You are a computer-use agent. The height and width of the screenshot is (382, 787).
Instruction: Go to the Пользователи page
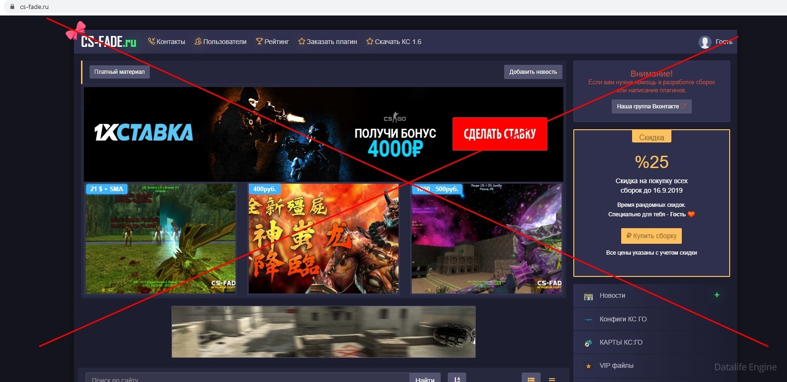[220, 42]
